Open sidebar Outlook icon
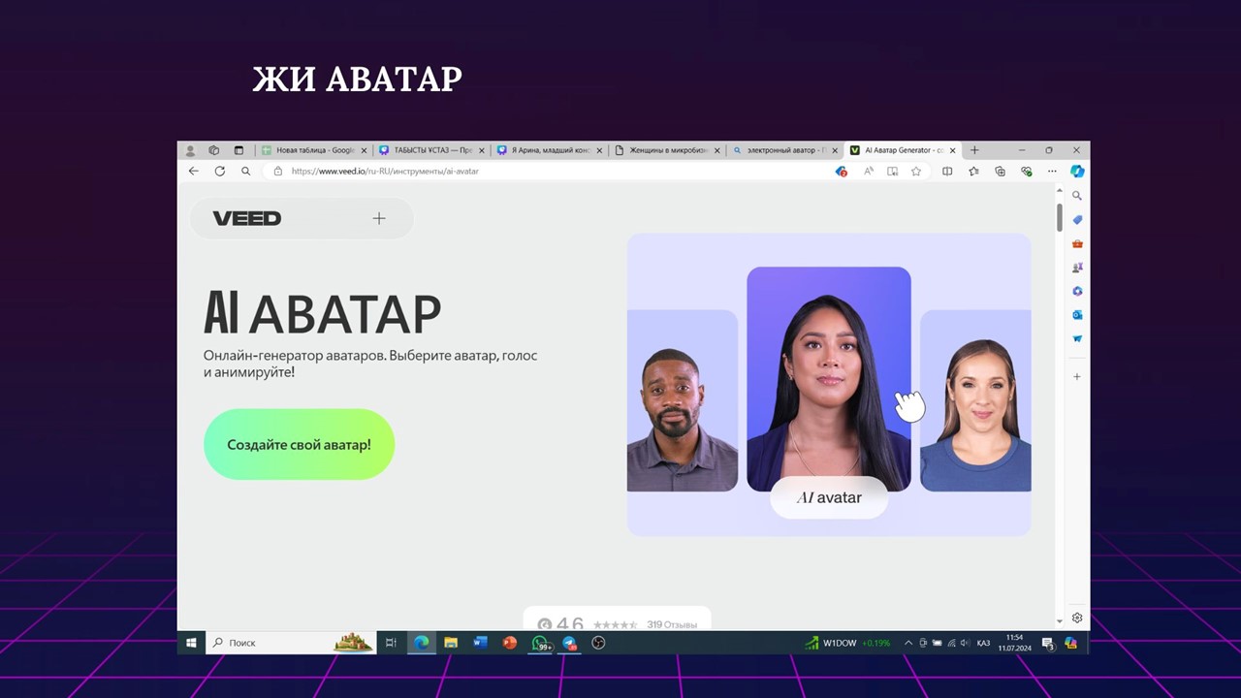The height and width of the screenshot is (698, 1241). tap(1077, 315)
